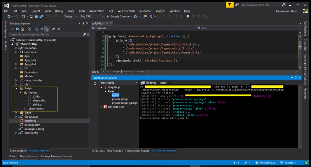Click the master branch button in status bar
311x167 pixels.
coord(288,163)
